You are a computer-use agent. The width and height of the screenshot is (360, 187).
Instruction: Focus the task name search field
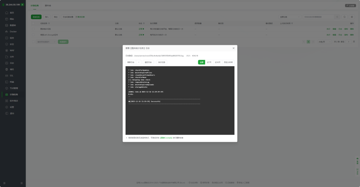tap(319, 17)
